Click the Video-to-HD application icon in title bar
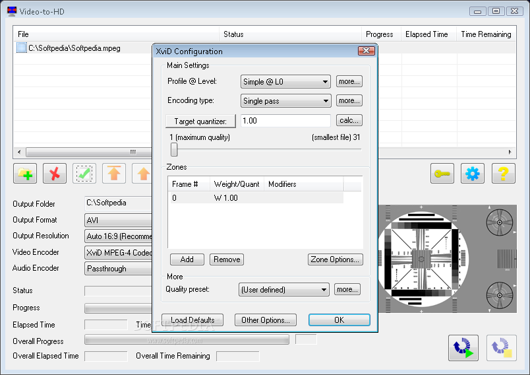The image size is (530, 375). tap(12, 11)
